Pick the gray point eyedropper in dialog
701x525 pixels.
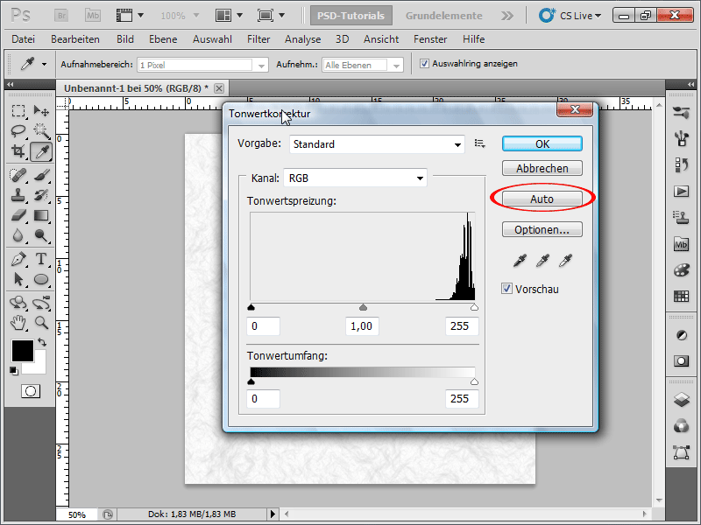click(542, 260)
